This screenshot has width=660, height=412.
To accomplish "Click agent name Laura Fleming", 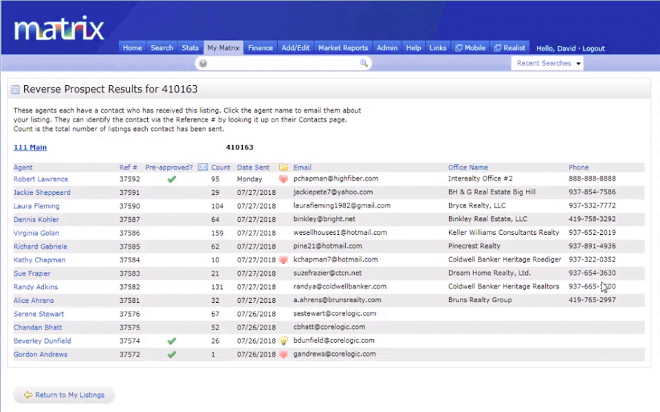I will coord(36,206).
